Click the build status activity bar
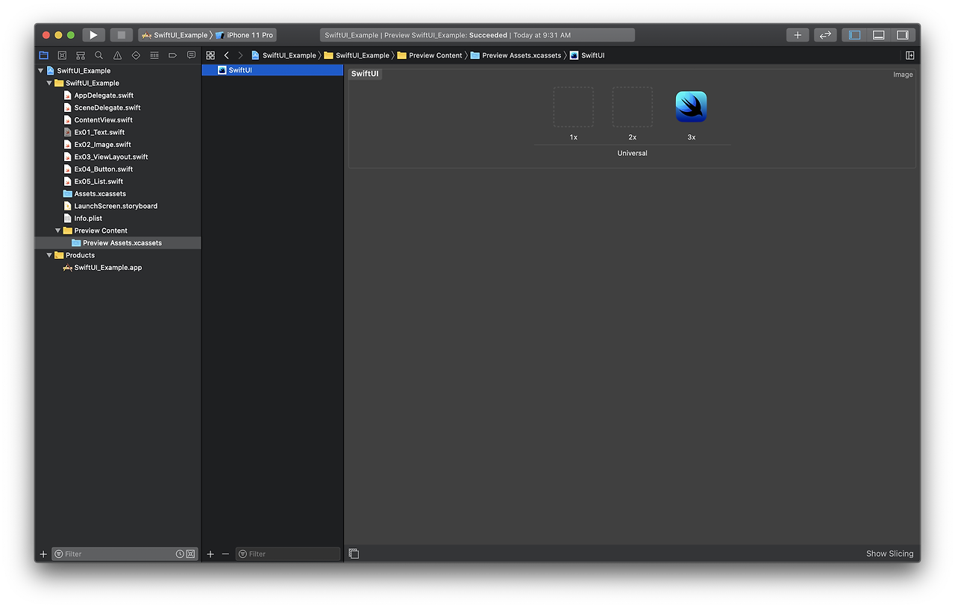The height and width of the screenshot is (608, 955). [x=477, y=35]
